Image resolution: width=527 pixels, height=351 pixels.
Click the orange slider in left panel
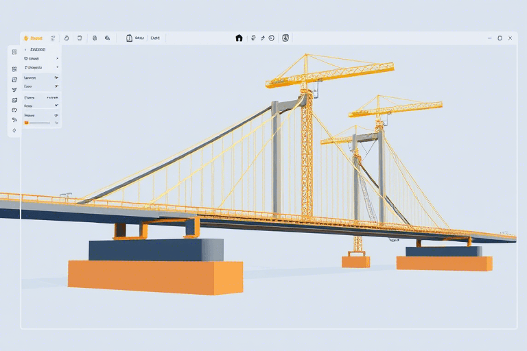pyautogui.click(x=38, y=123)
